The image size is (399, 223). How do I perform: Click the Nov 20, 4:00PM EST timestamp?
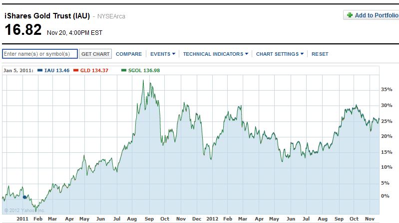(74, 33)
